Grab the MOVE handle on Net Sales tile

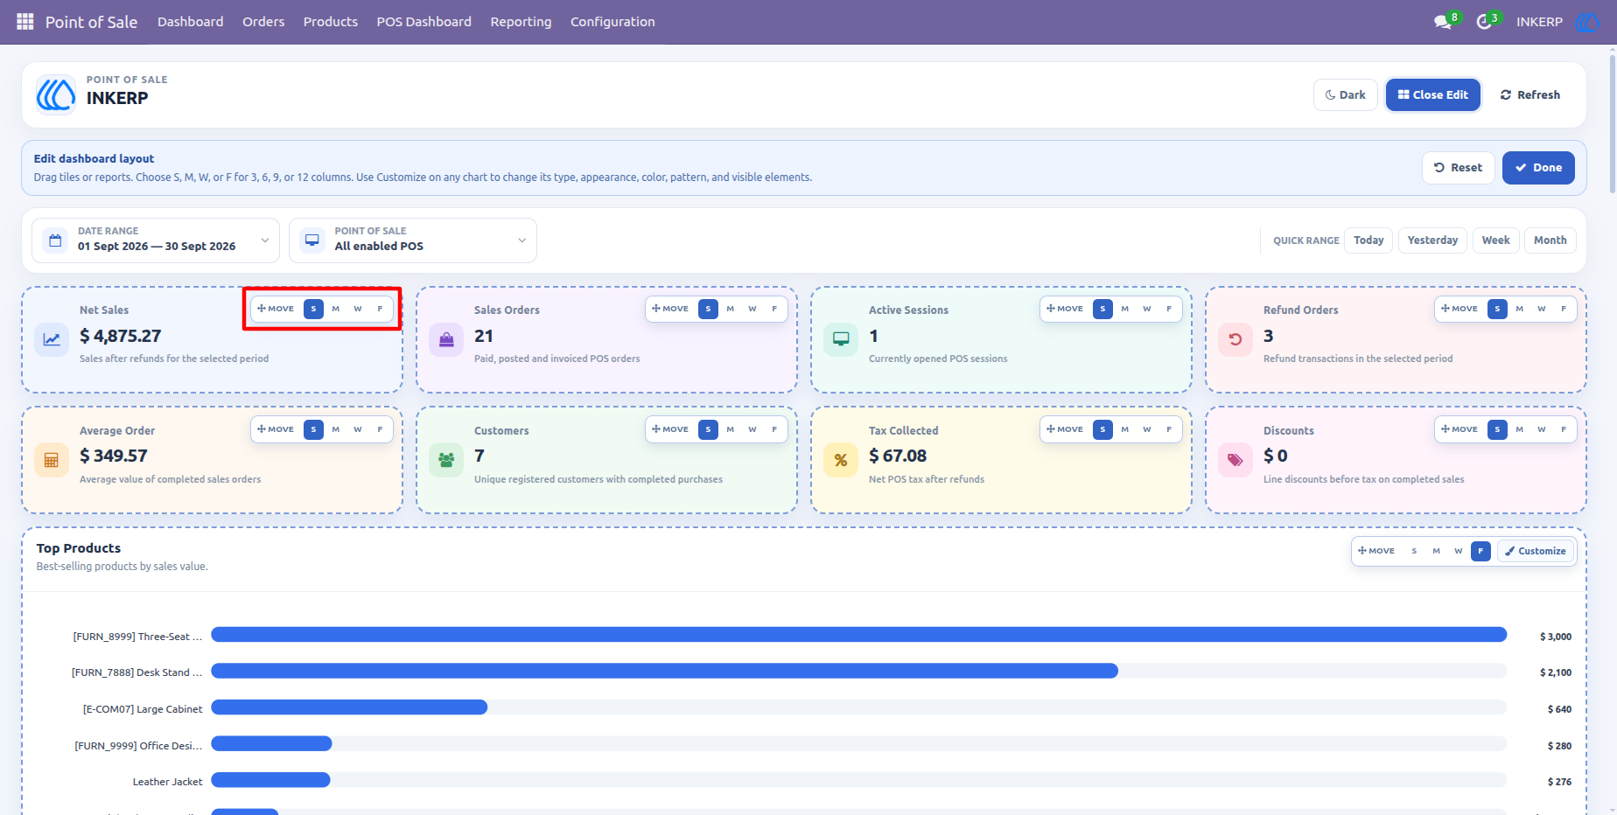(x=276, y=309)
